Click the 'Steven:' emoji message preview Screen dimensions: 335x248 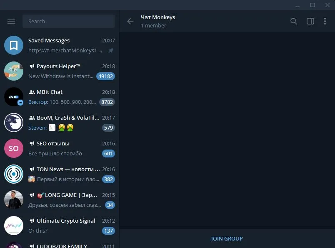(51, 128)
